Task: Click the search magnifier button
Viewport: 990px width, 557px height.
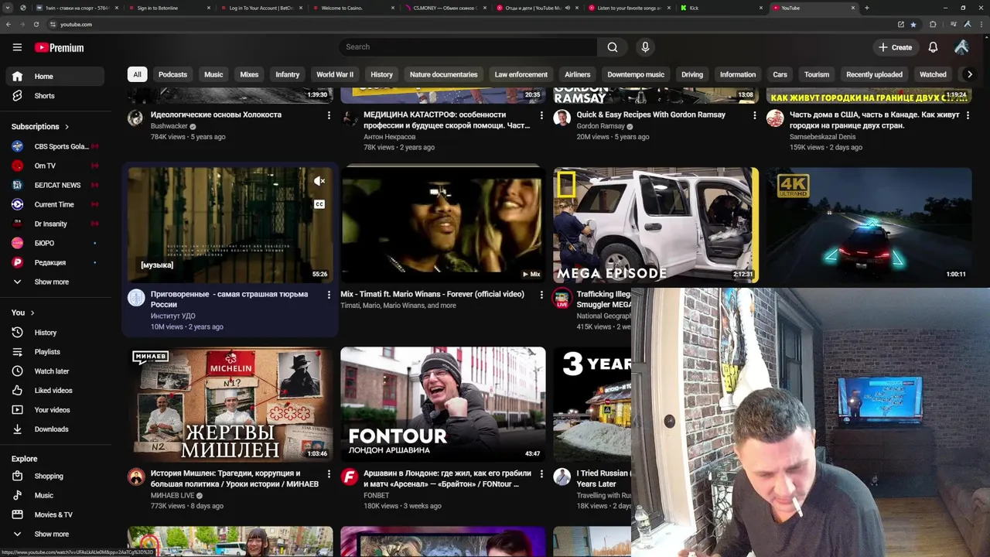Action: 613,47
